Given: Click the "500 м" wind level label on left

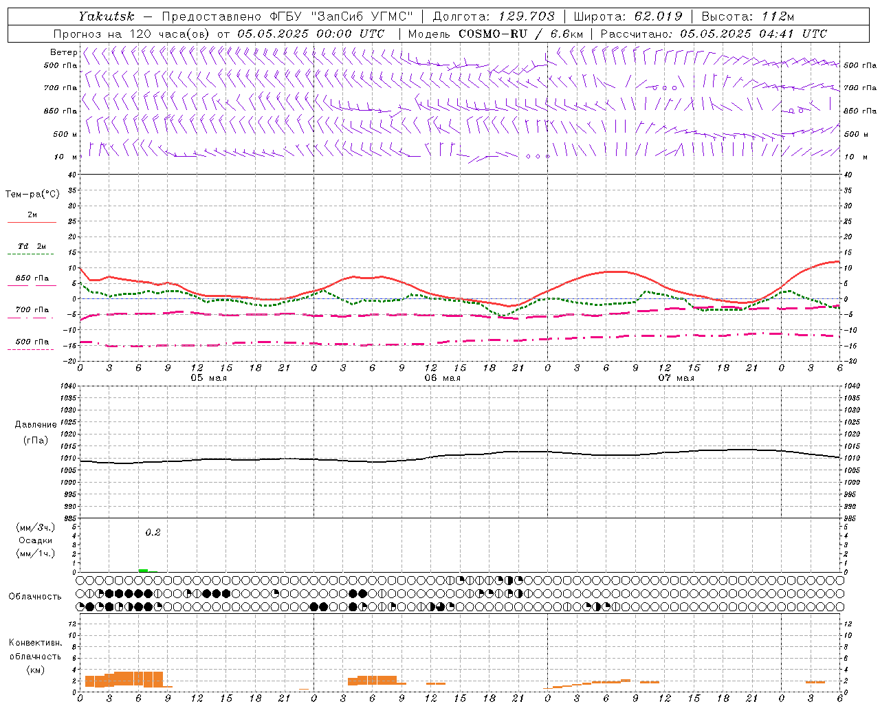Looking at the screenshot, I should 65,134.
